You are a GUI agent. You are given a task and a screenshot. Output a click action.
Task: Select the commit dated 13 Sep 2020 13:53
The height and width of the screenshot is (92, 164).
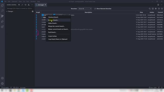[x=99, y=20]
